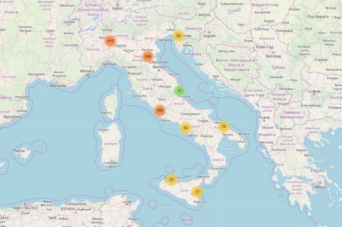Screen dimensions: 342x227
Task: Expand the 76 cluster in Puglia
Action: pyautogui.click(x=224, y=126)
